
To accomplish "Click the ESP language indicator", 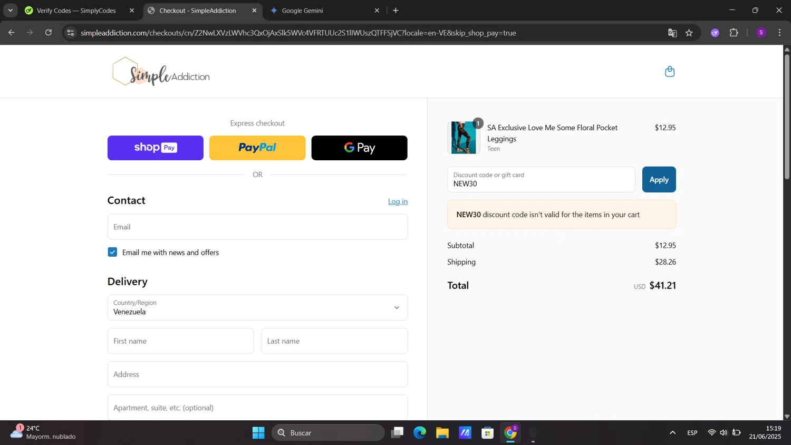I will [692, 433].
